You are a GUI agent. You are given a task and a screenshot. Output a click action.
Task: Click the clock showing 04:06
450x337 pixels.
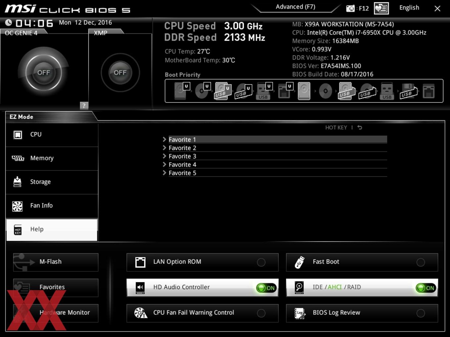(34, 23)
